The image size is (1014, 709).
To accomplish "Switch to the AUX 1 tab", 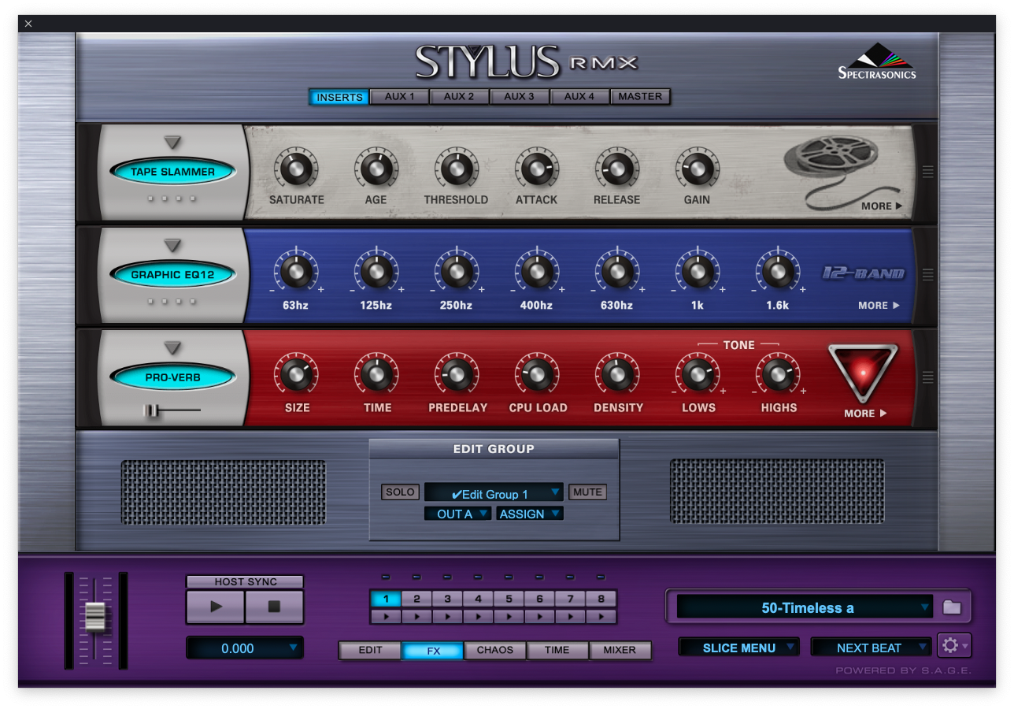I will tap(399, 97).
